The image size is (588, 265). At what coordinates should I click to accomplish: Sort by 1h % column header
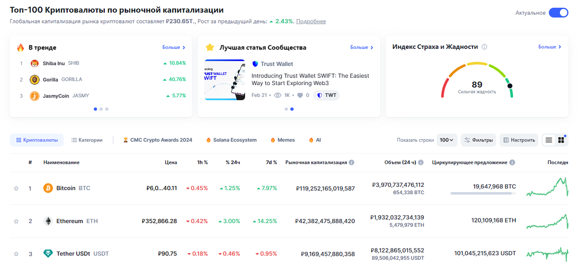[x=202, y=162]
